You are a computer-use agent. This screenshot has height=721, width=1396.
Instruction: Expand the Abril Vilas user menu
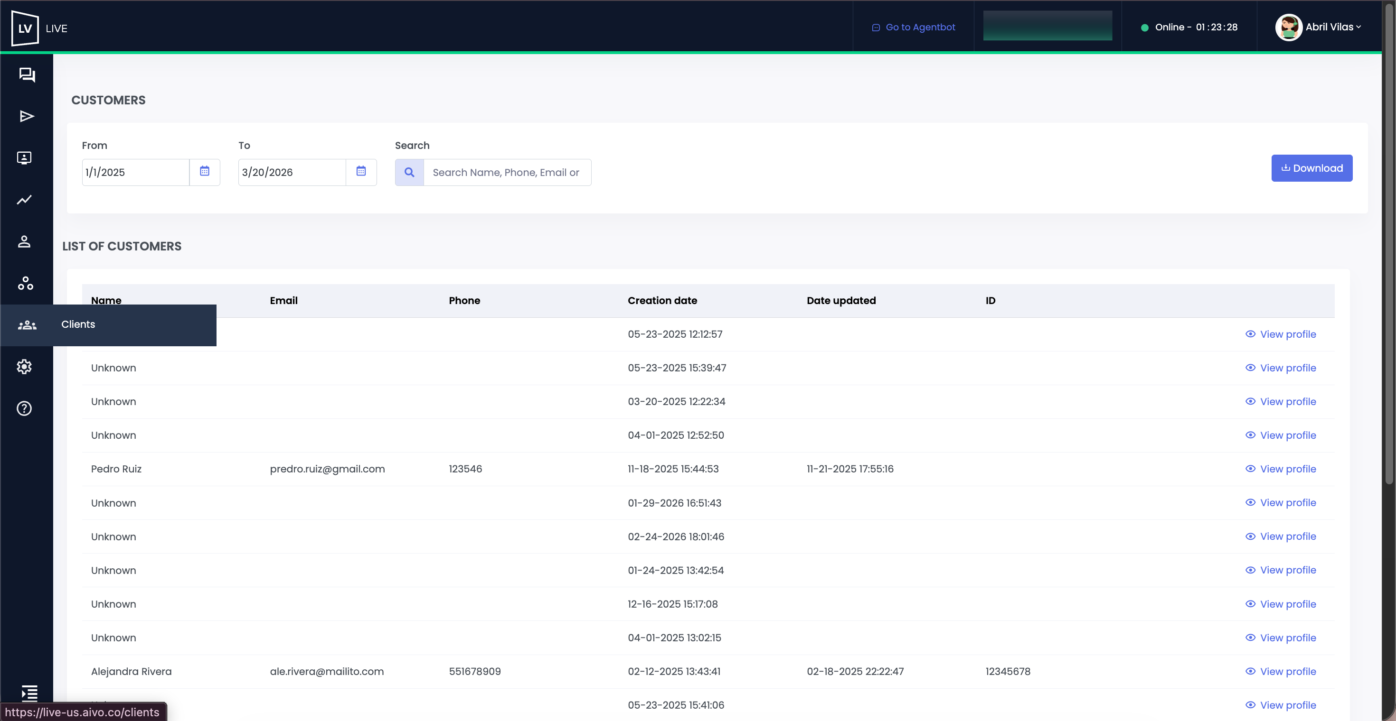[x=1319, y=27]
